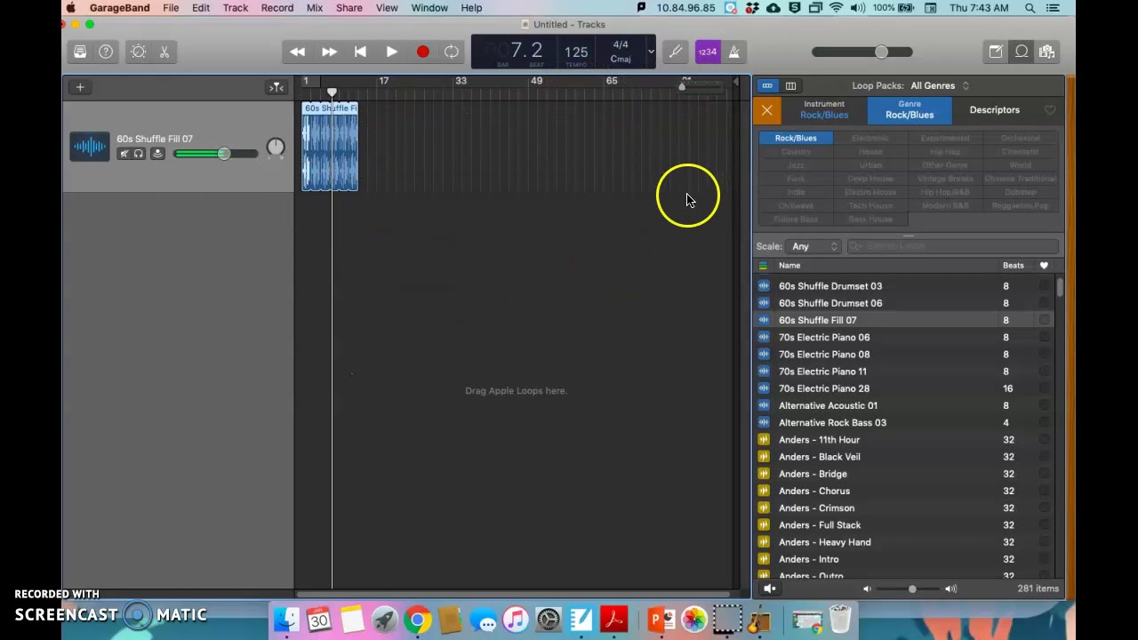
Task: Go to the beginning of the project
Action: pos(360,52)
